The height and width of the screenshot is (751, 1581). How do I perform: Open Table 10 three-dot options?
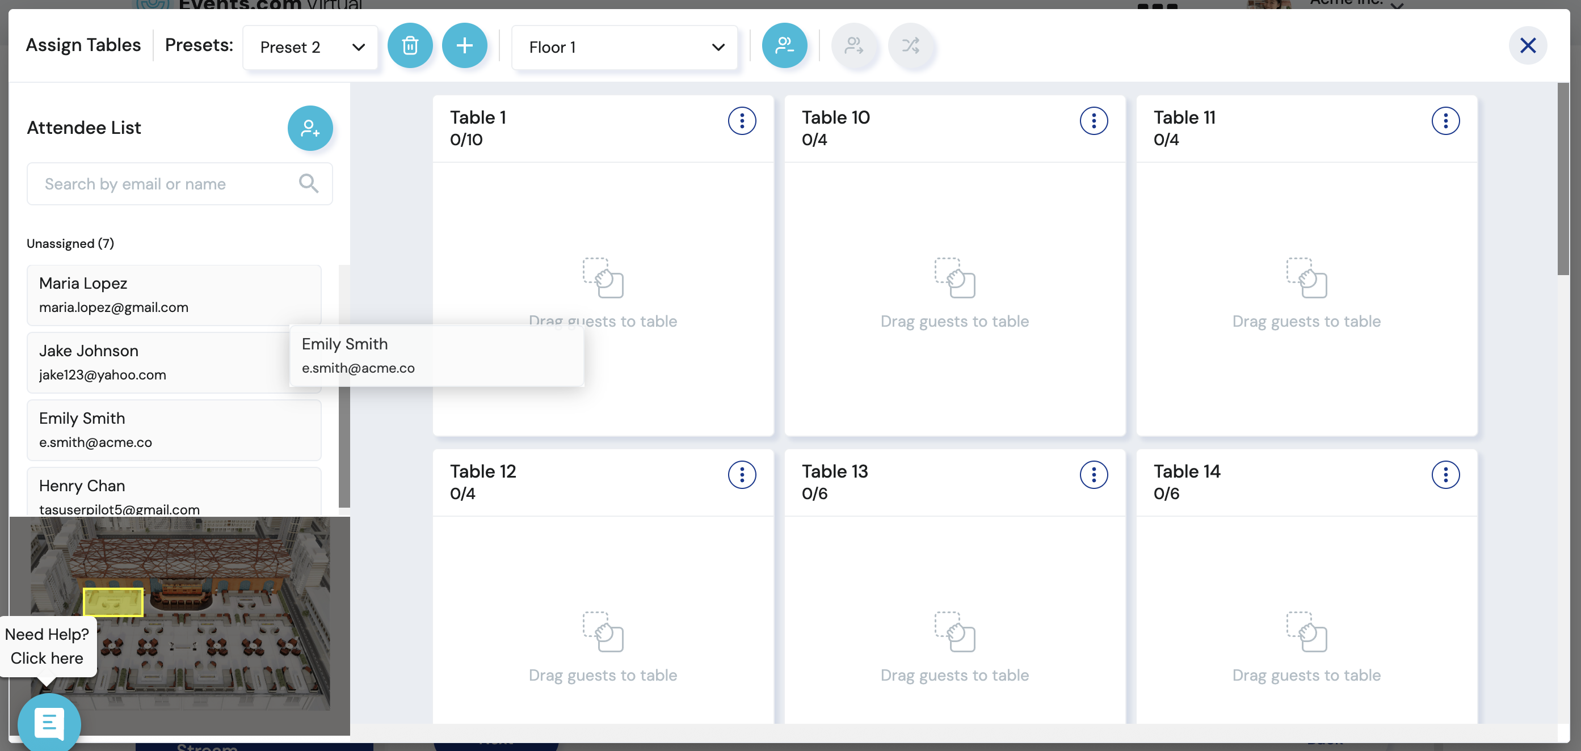coord(1093,121)
